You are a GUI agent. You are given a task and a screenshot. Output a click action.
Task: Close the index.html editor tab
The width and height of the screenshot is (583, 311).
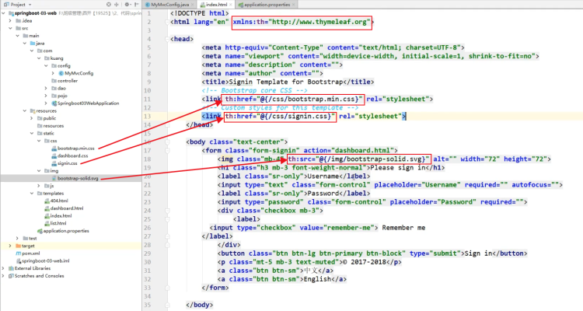(x=231, y=5)
